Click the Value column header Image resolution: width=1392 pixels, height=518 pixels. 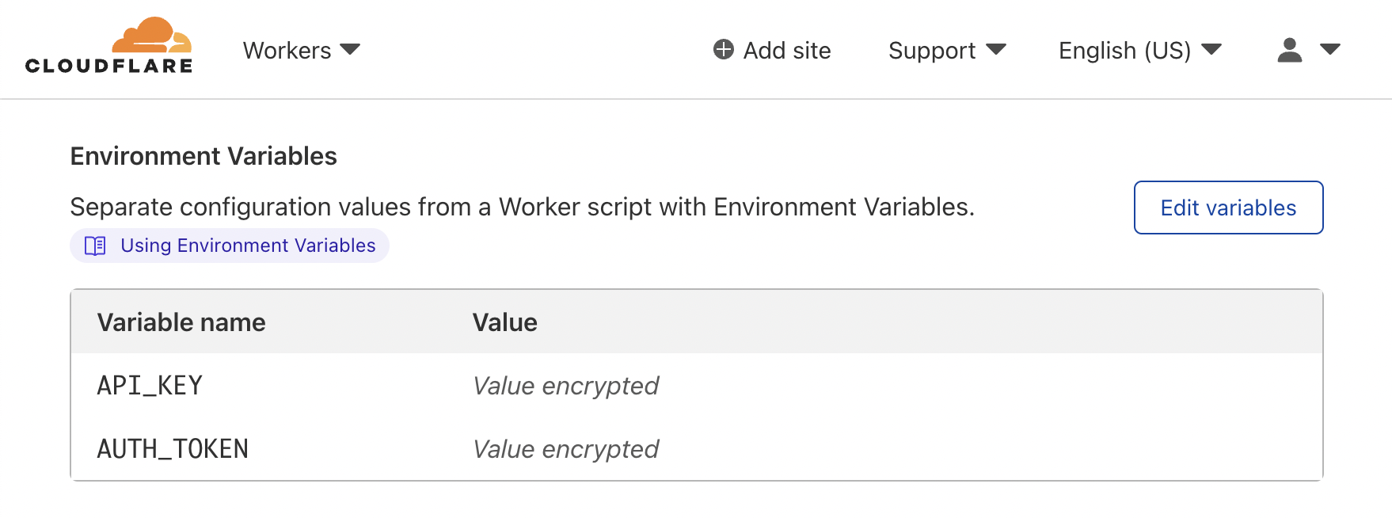tap(505, 322)
